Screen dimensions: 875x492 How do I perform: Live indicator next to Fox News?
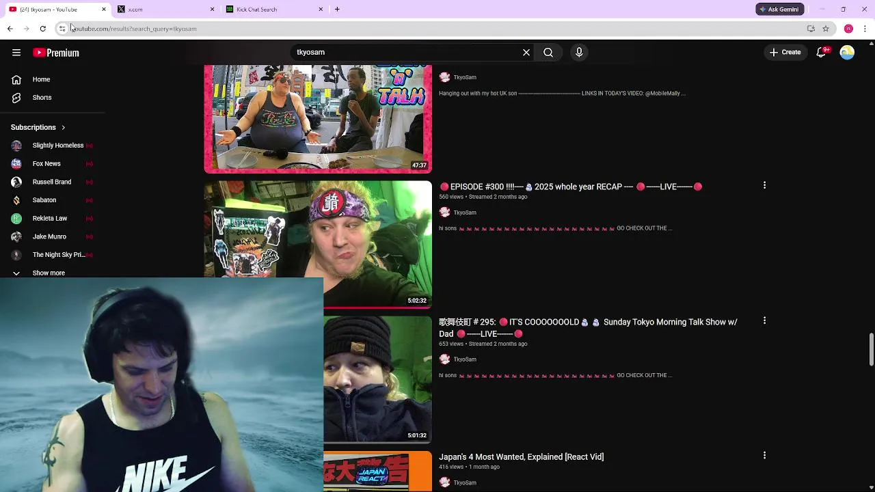pyautogui.click(x=89, y=164)
